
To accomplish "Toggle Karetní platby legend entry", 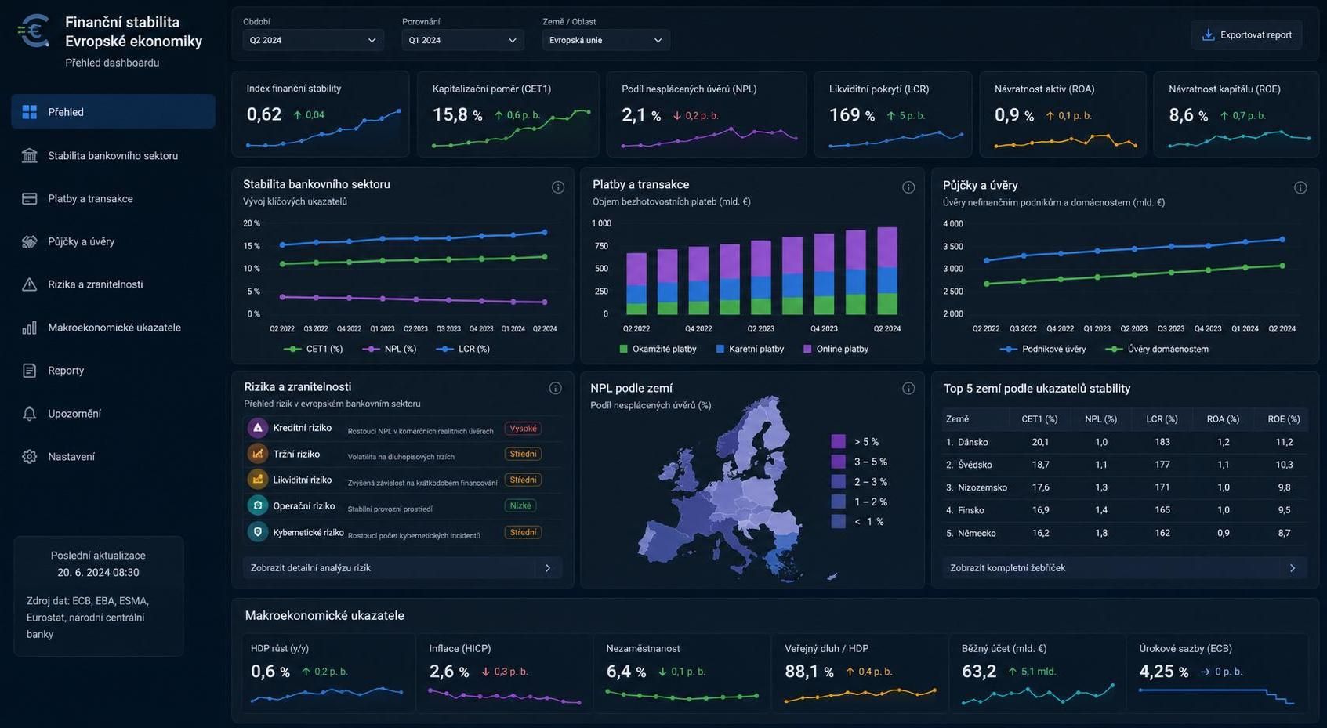I will pyautogui.click(x=749, y=349).
